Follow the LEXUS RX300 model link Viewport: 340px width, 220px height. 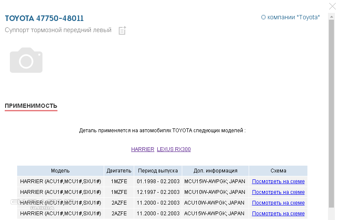[174, 149]
